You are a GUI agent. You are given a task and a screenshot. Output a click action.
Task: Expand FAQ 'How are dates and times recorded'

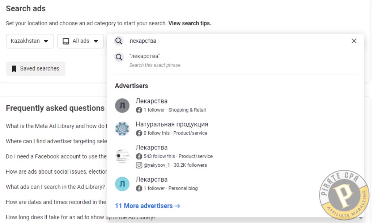(x=56, y=202)
